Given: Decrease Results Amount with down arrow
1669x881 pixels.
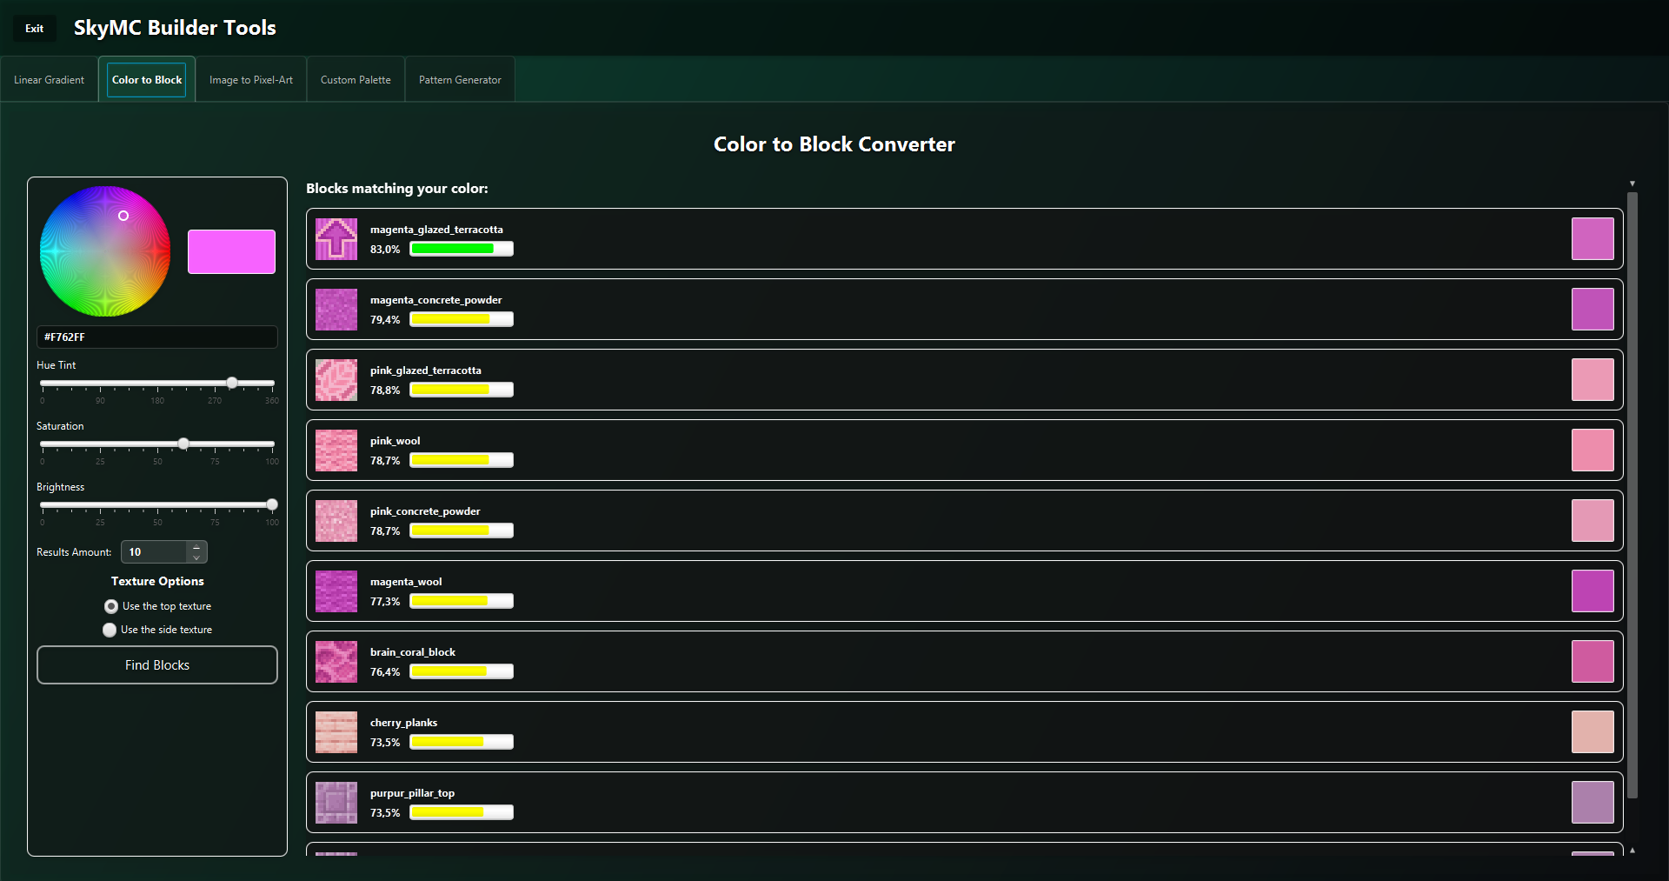Looking at the screenshot, I should 196,557.
